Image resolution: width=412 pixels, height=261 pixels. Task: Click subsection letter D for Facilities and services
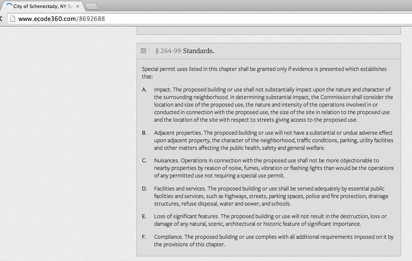pos(144,189)
